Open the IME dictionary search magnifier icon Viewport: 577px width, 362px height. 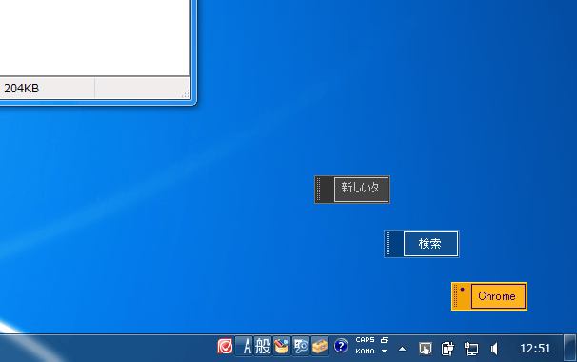click(301, 346)
